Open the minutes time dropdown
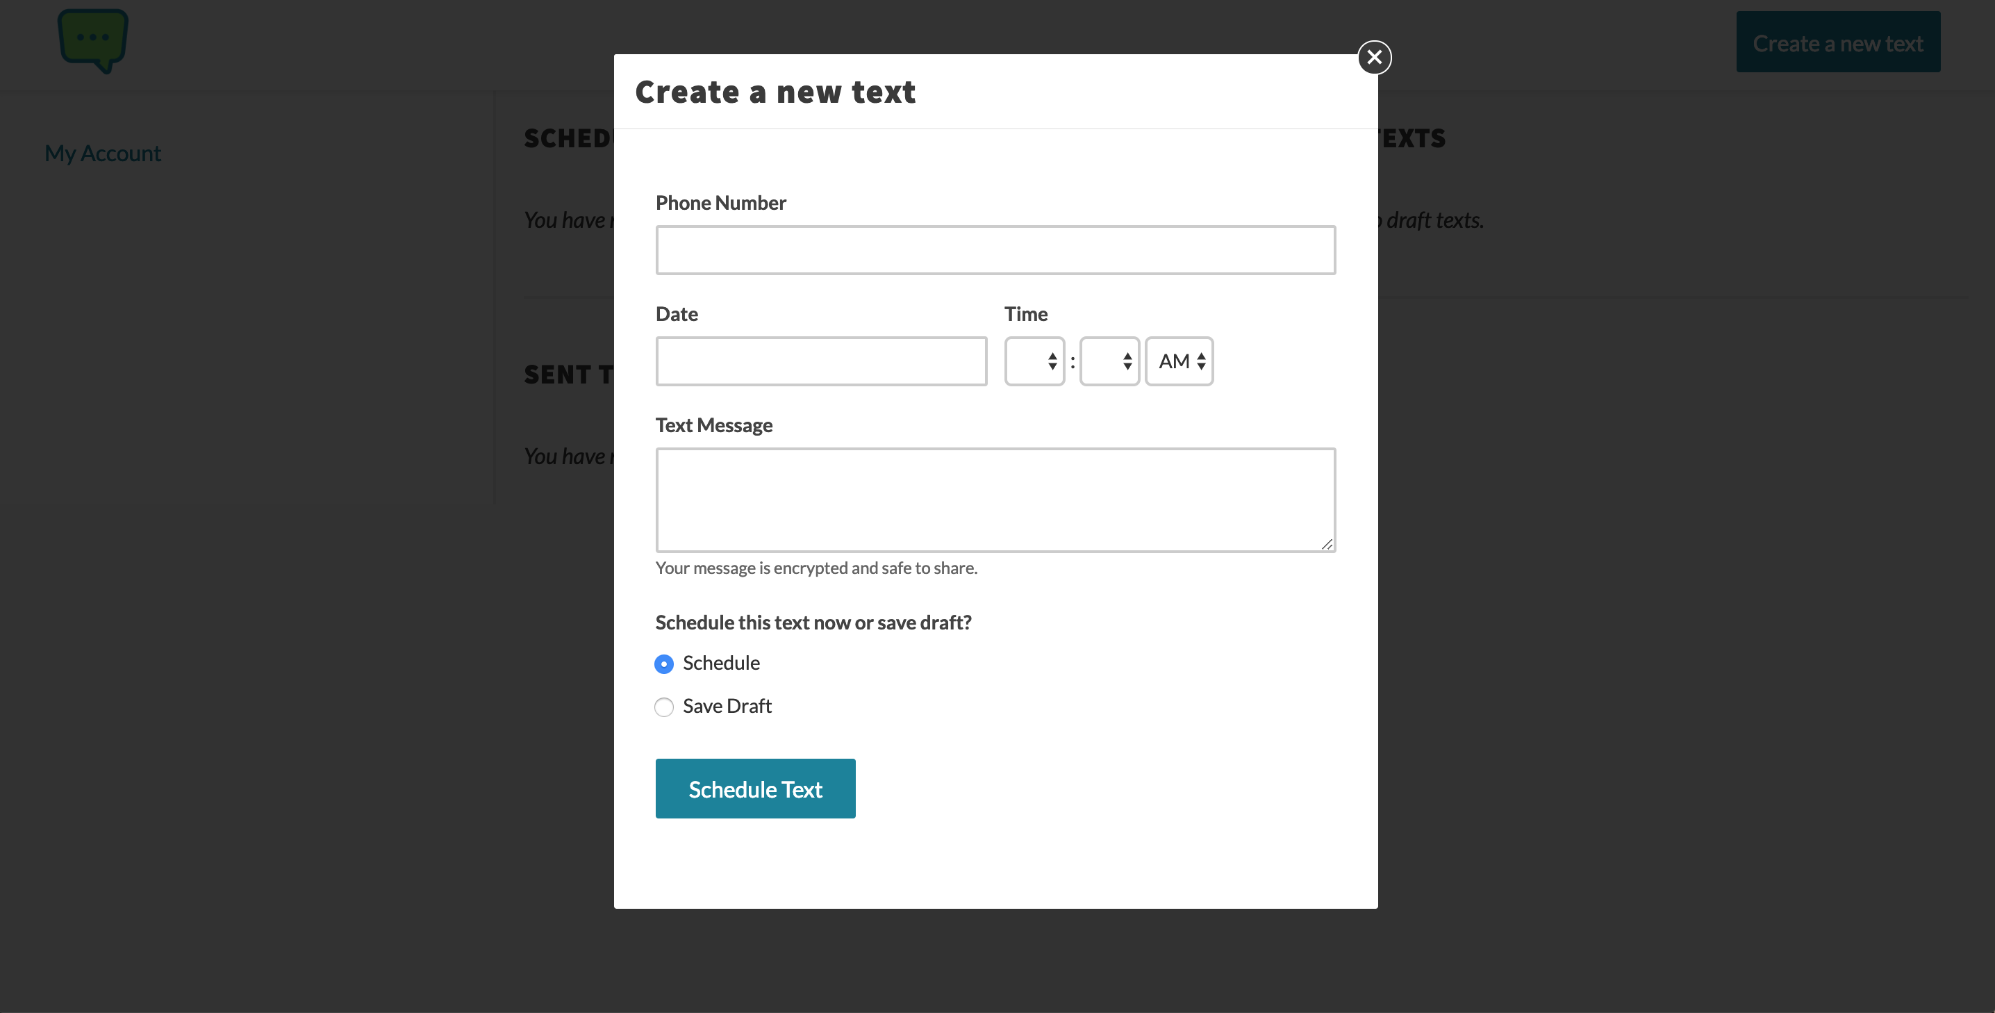The width and height of the screenshot is (1995, 1013). coord(1108,361)
